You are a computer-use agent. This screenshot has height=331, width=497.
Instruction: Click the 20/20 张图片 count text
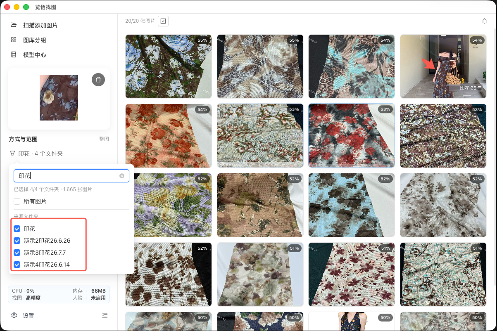(140, 21)
